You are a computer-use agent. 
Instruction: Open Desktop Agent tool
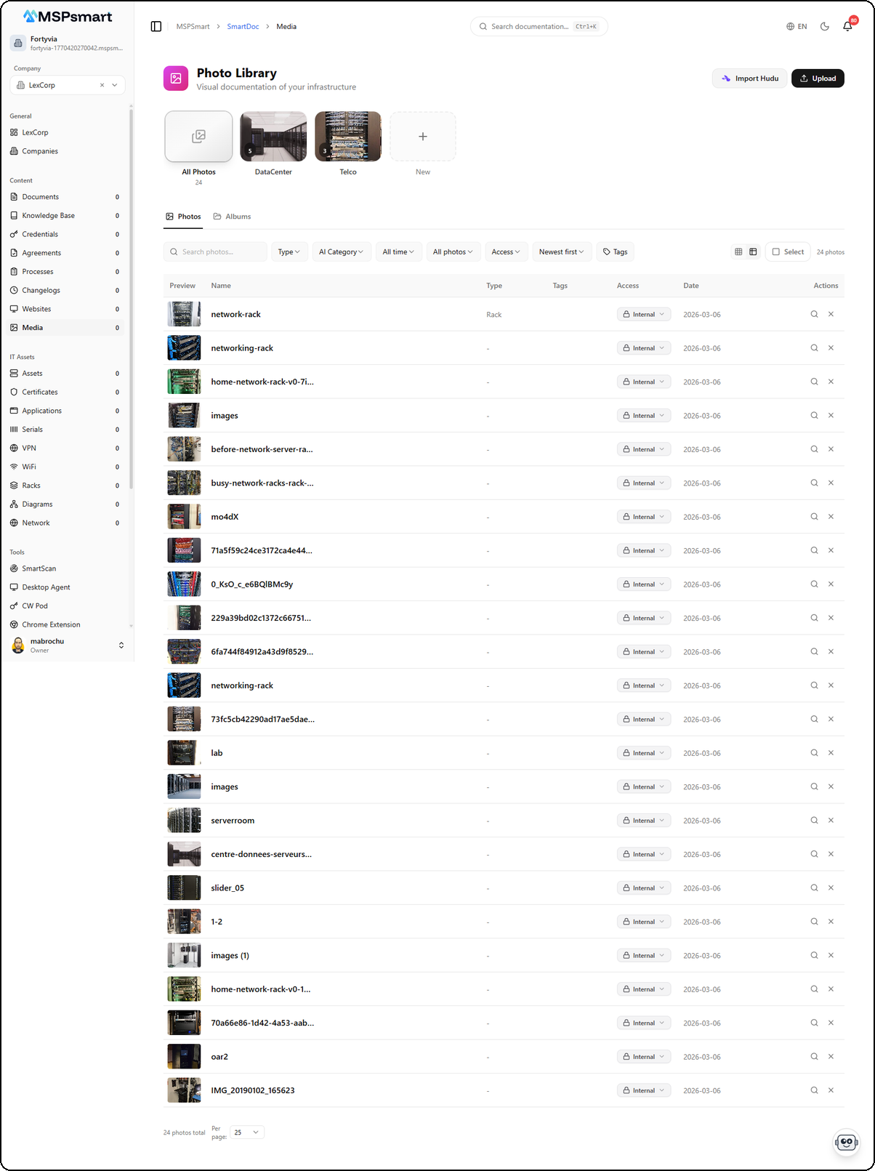[x=65, y=587]
